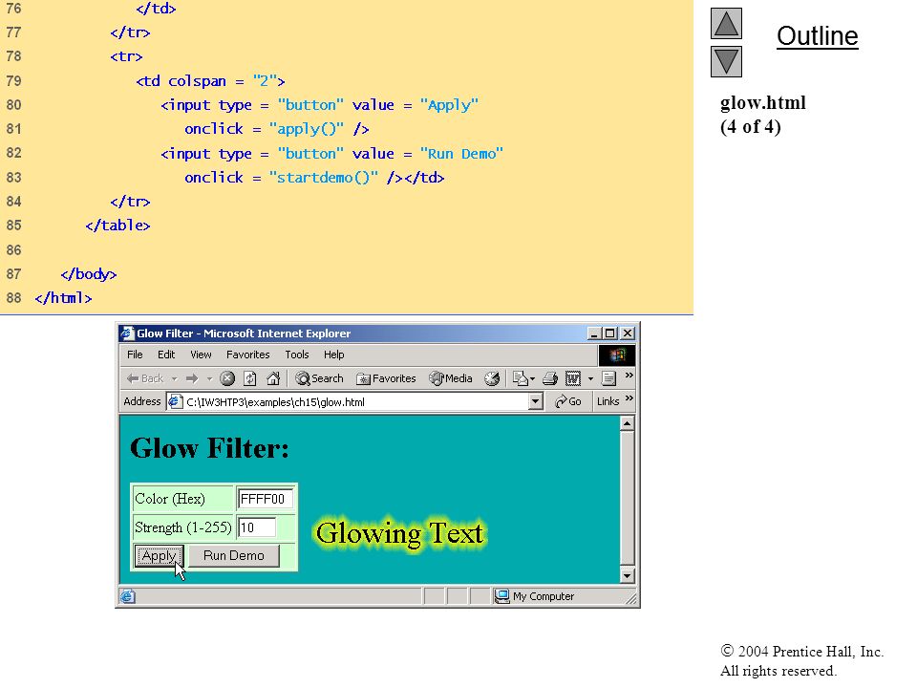Click the Color (Hex) input field
This screenshot has height=688, width=917.
(x=265, y=499)
